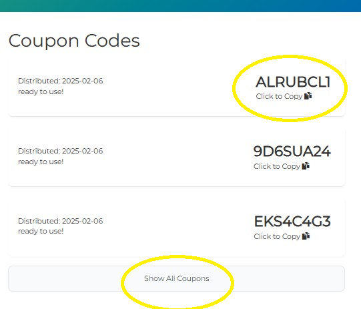Click 'ready to use!' in second coupon card
361x309 pixels.
pyautogui.click(x=41, y=162)
